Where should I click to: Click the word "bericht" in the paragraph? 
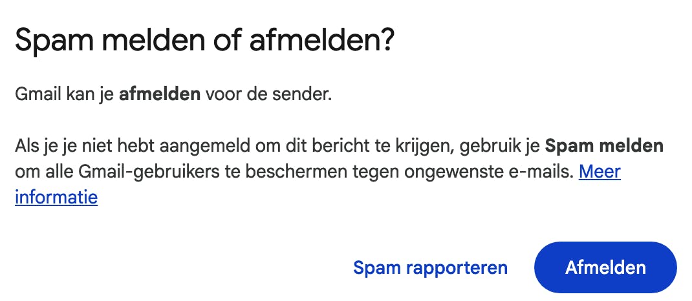click(x=349, y=146)
